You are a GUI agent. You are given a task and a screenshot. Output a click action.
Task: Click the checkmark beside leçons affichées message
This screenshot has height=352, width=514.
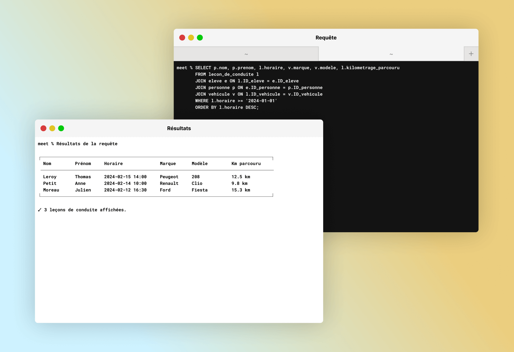click(x=40, y=210)
